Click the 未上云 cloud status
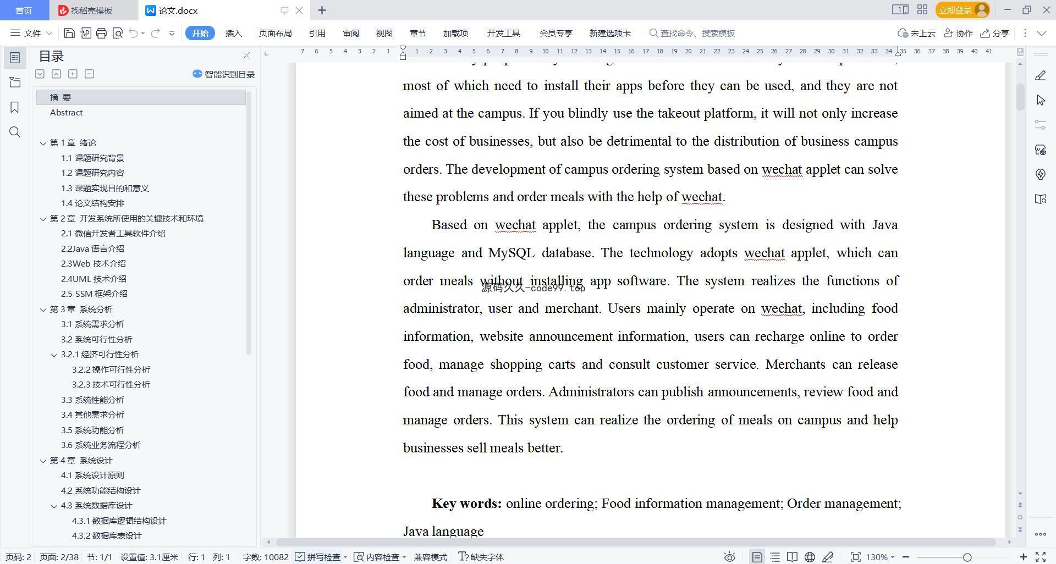The width and height of the screenshot is (1056, 564). [x=916, y=33]
